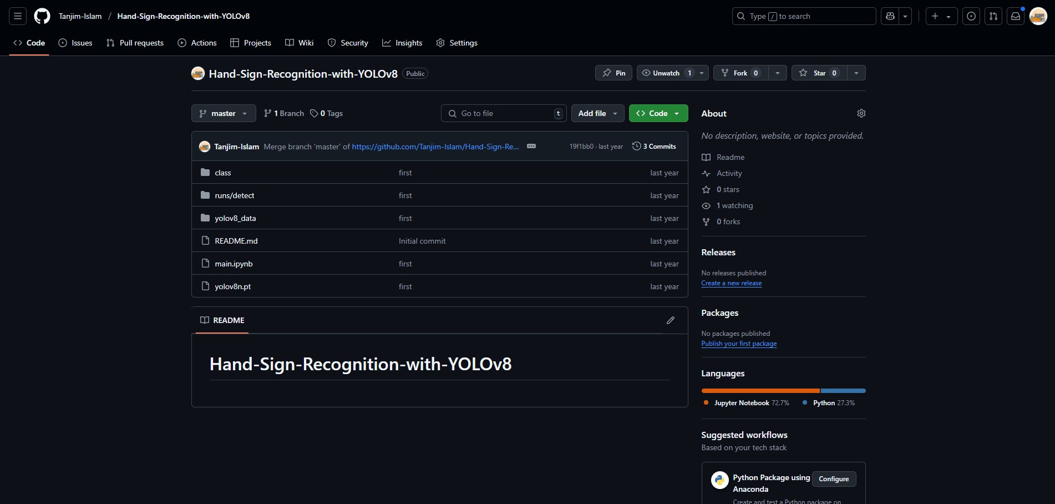Screen dimensions: 1055x504
Task: Open the Copilot chat icon
Action: coord(890,16)
